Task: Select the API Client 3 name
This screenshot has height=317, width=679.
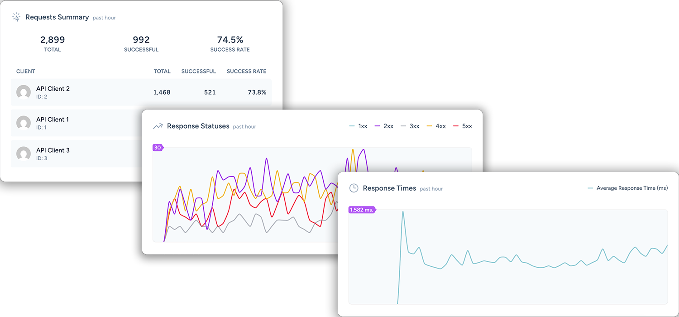Action: pyautogui.click(x=53, y=150)
